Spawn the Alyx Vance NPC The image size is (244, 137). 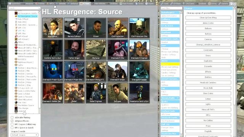click(53, 28)
